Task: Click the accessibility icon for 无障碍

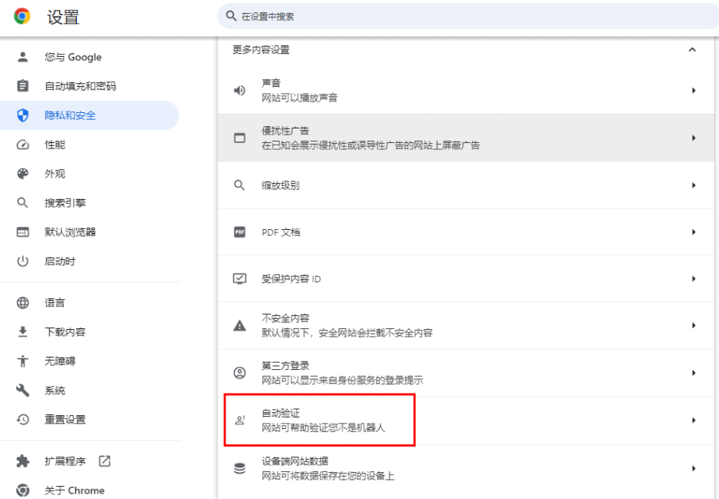Action: [x=22, y=361]
